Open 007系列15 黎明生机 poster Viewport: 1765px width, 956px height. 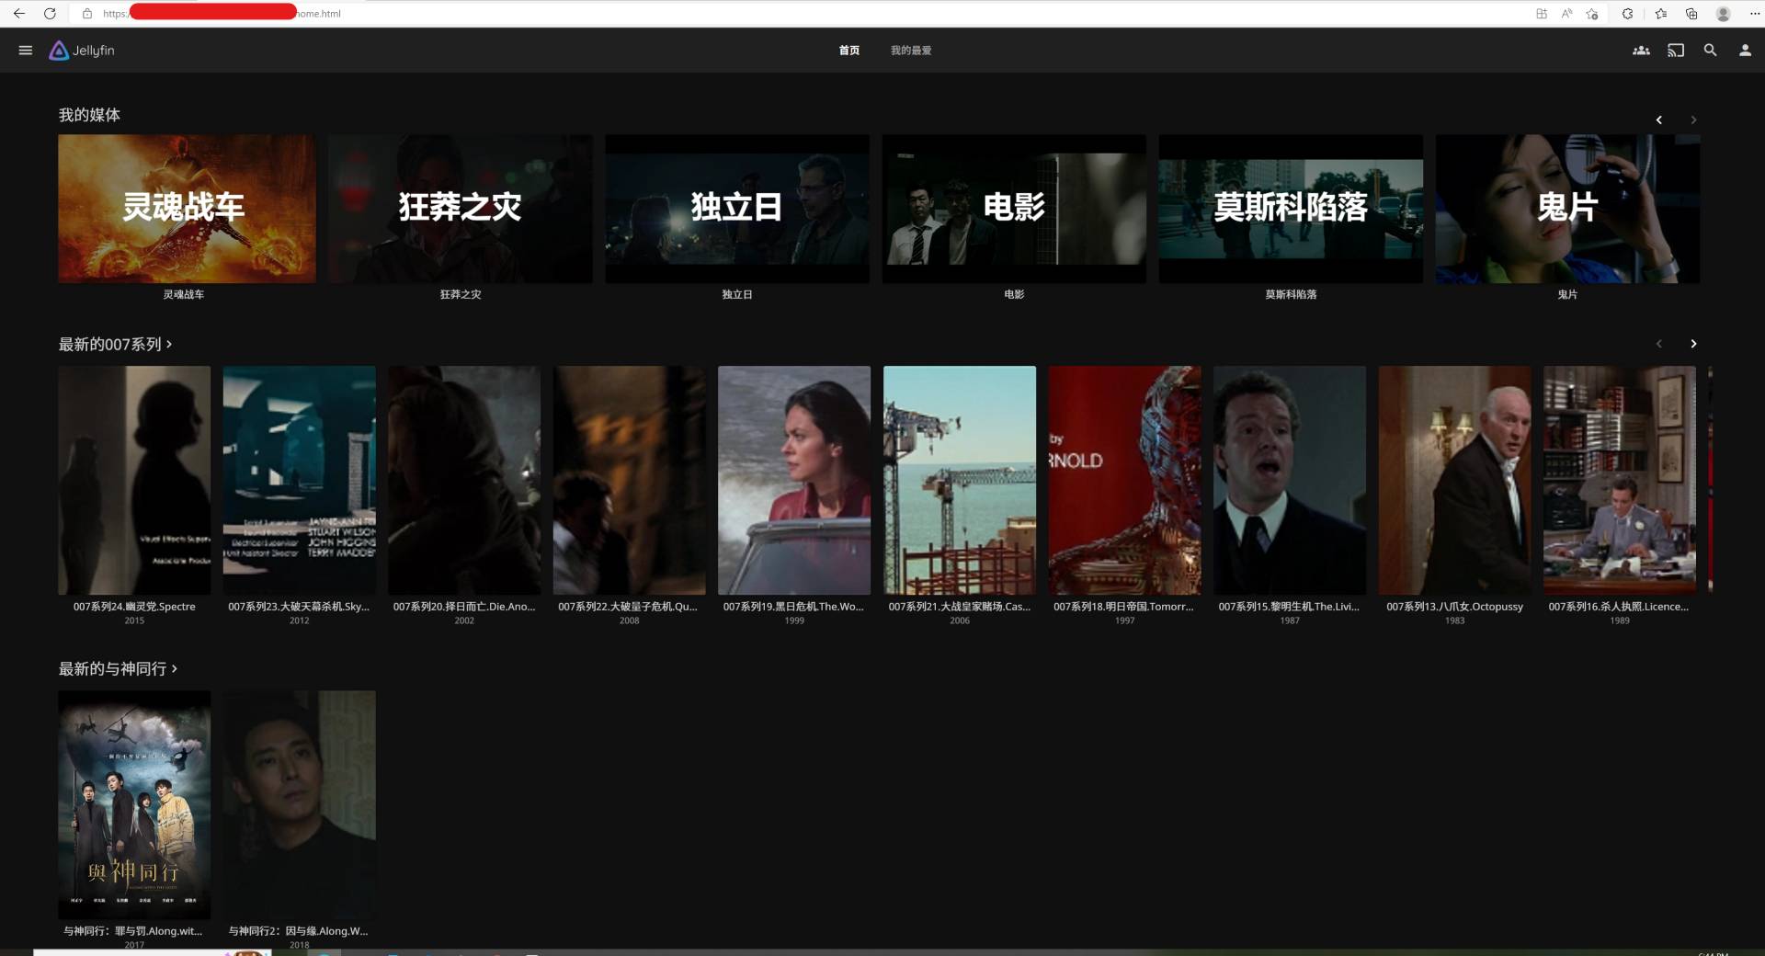coord(1290,480)
